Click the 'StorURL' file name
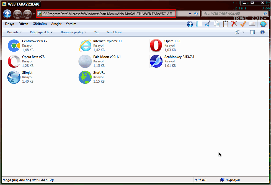 (x=99, y=73)
